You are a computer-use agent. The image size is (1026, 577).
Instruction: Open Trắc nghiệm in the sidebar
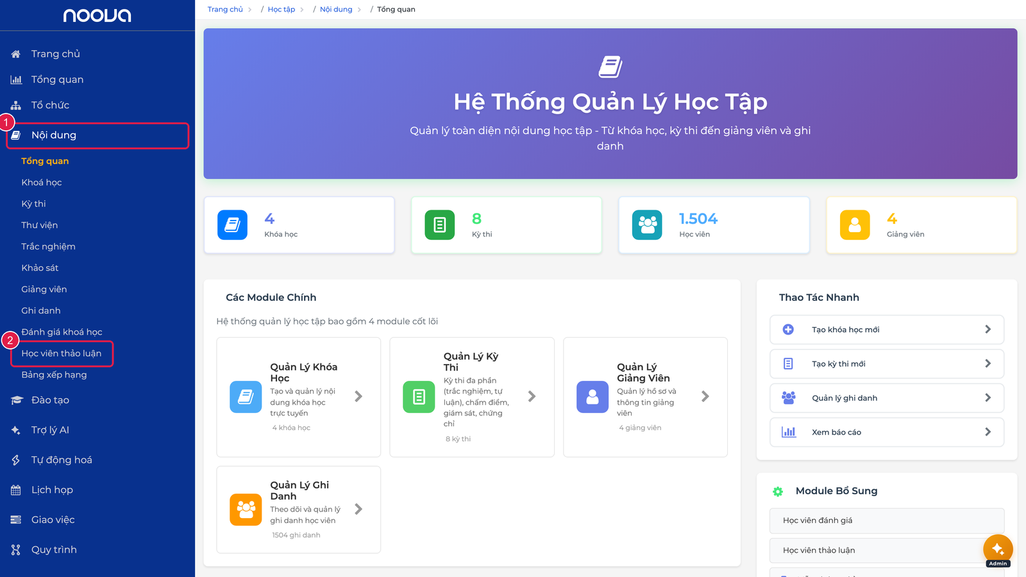(x=48, y=247)
